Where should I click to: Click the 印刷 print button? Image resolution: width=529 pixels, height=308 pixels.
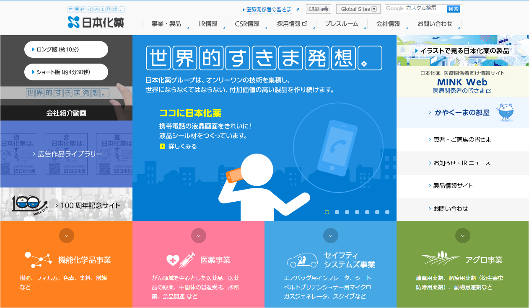coord(319,9)
